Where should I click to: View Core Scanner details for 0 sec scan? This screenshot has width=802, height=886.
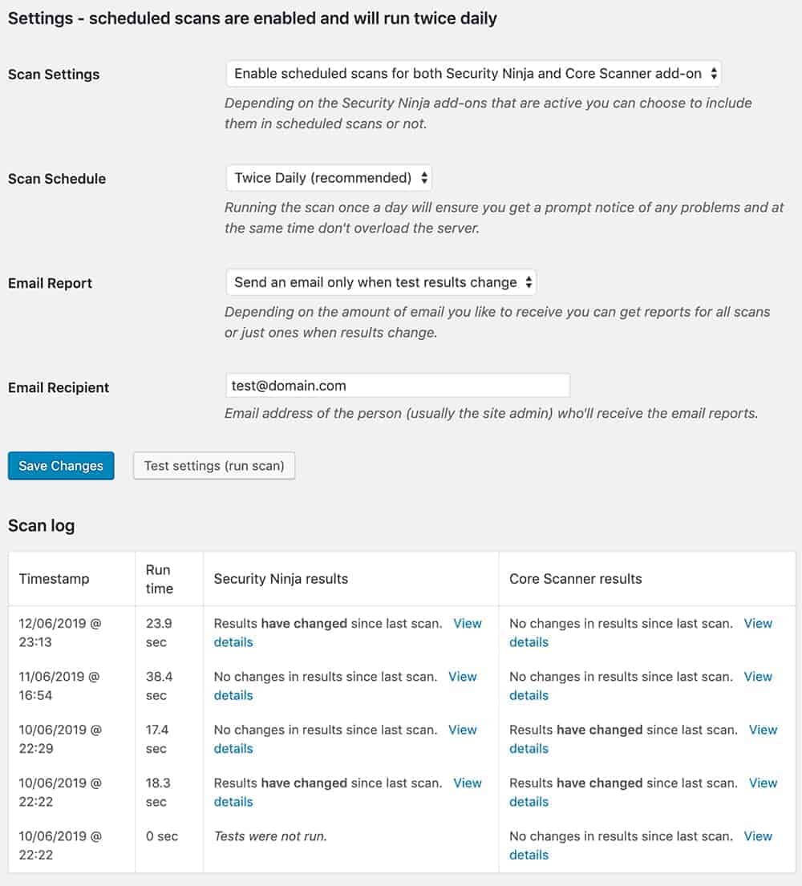click(758, 836)
